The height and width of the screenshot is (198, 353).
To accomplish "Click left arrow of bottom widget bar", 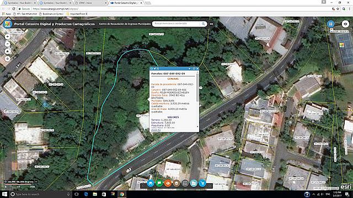I will tap(143, 186).
